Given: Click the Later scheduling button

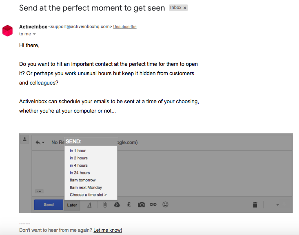Looking at the screenshot, I should (x=72, y=205).
